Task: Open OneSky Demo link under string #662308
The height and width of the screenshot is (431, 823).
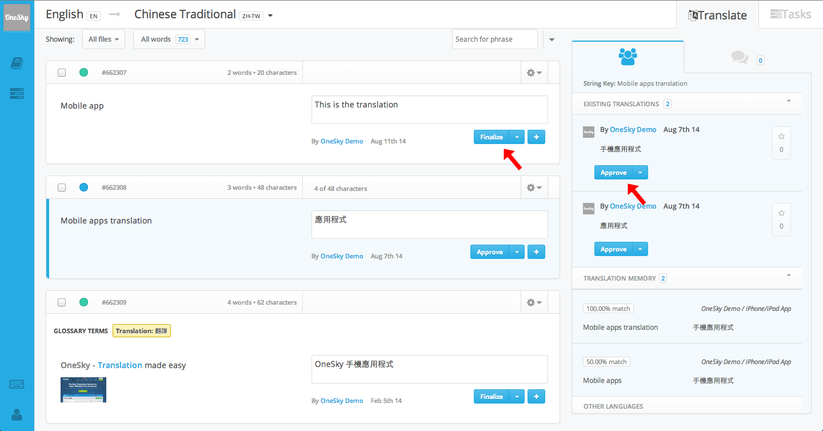Action: [x=342, y=256]
